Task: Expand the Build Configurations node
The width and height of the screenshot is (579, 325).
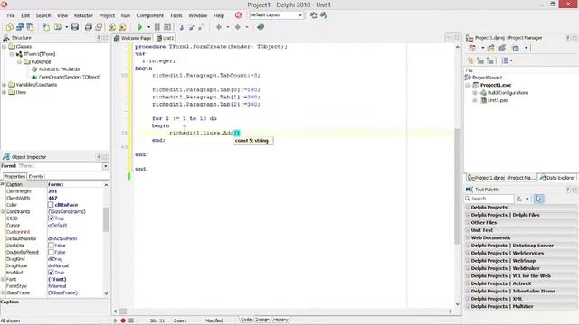Action: pyautogui.click(x=475, y=92)
